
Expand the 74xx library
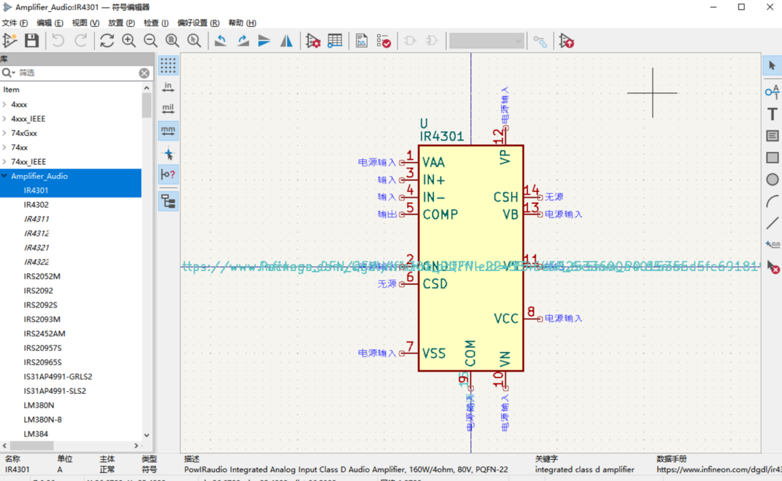coord(4,147)
